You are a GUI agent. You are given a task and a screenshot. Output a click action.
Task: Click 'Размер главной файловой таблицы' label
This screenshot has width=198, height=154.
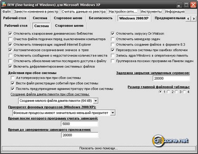coord(159,87)
